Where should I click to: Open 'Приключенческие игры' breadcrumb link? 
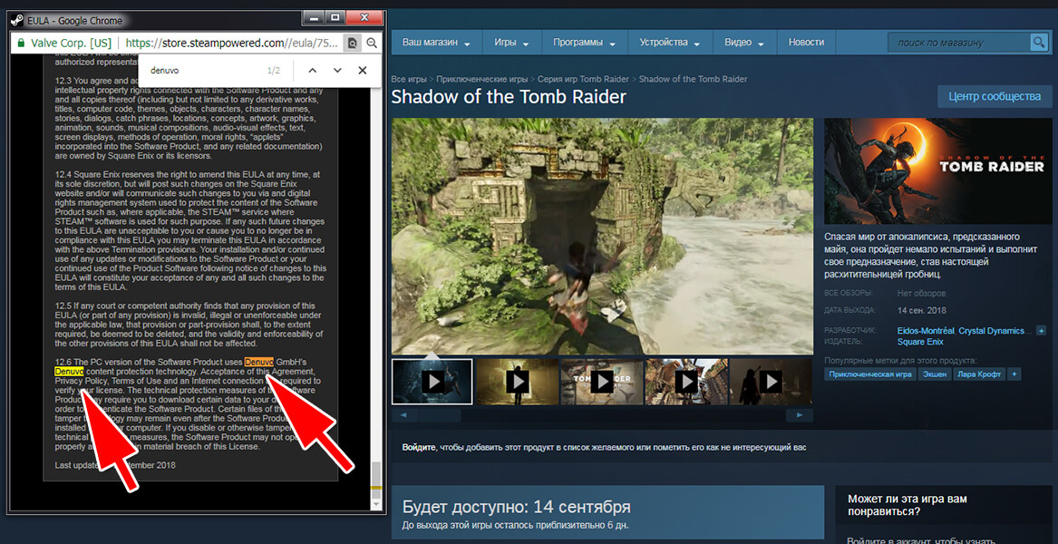pyautogui.click(x=481, y=79)
